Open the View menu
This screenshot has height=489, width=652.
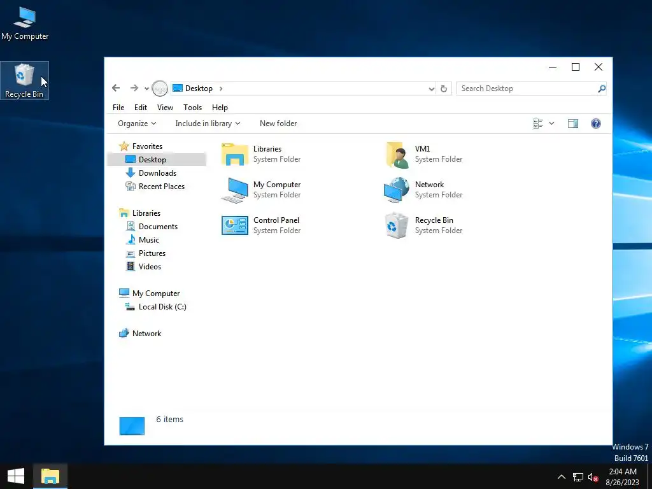(x=165, y=107)
